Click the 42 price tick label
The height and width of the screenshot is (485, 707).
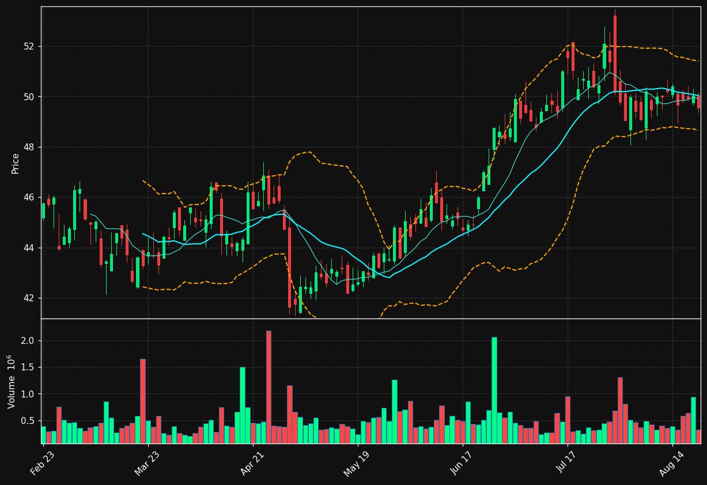point(29,298)
